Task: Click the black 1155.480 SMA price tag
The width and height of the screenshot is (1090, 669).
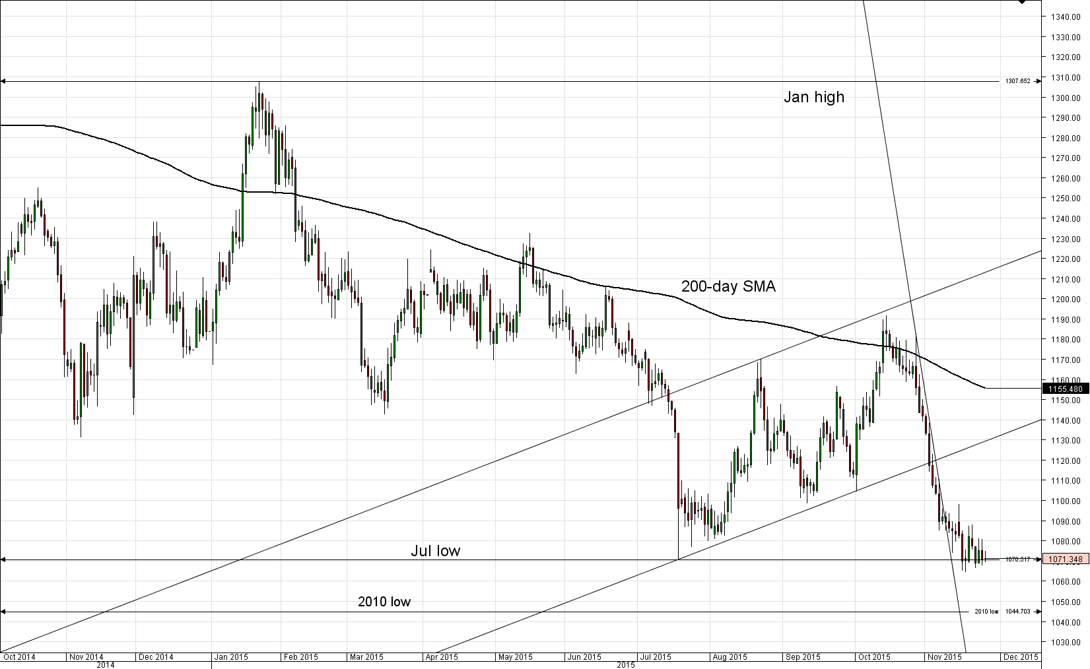Action: [x=1065, y=389]
